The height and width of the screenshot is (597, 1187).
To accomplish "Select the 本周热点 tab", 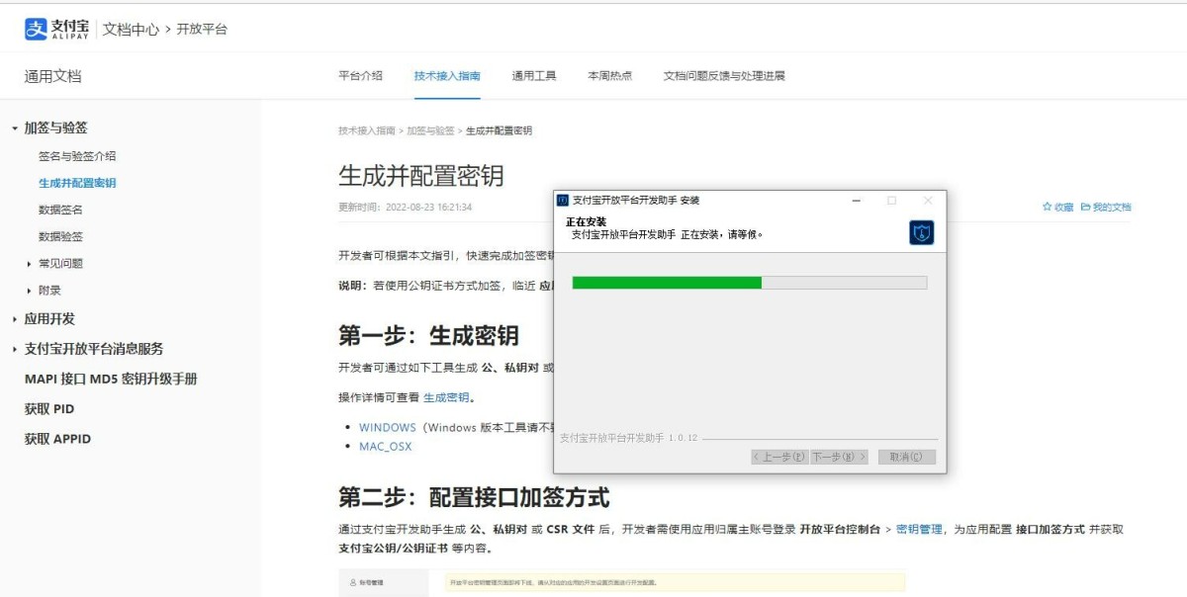I will [609, 76].
